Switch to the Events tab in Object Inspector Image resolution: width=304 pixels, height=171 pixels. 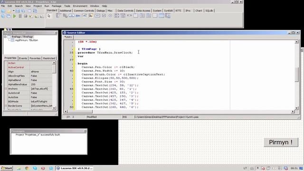pyautogui.click(x=23, y=58)
